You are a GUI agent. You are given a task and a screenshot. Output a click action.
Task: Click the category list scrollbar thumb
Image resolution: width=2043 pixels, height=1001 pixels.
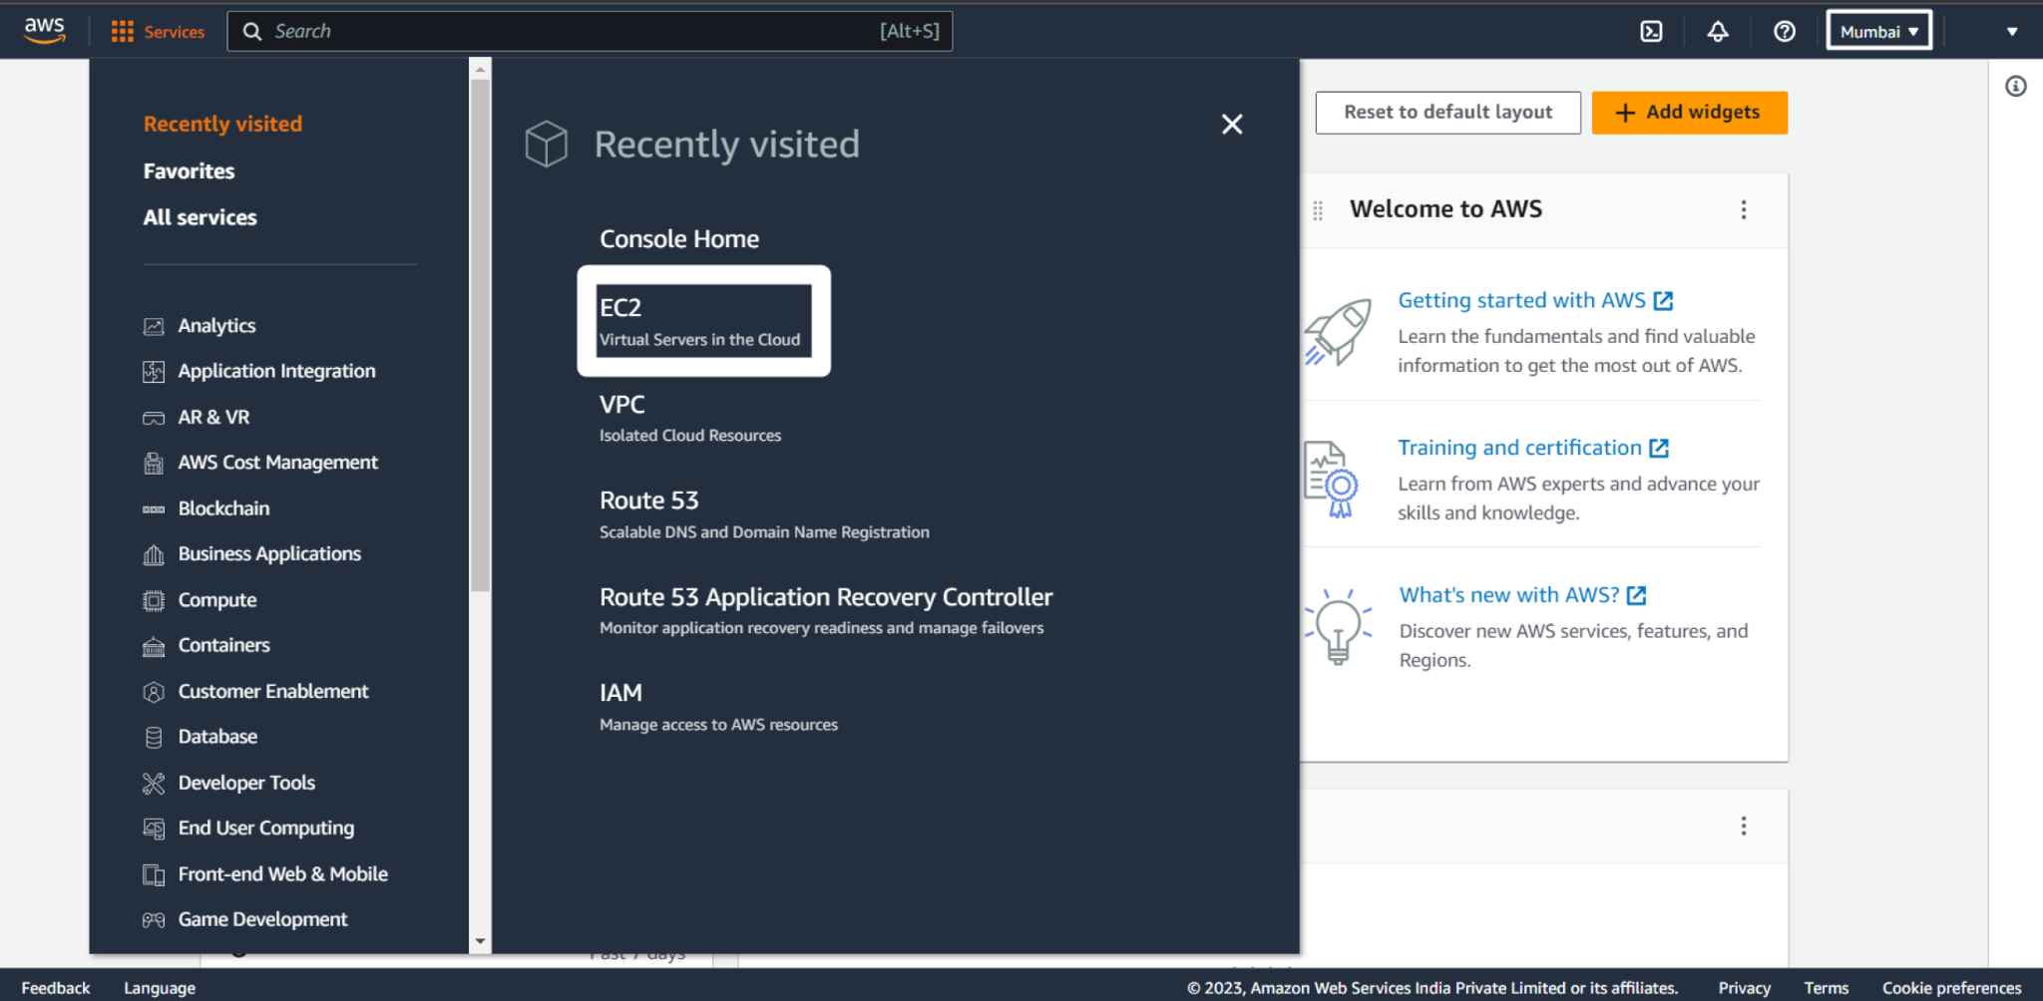point(480,335)
